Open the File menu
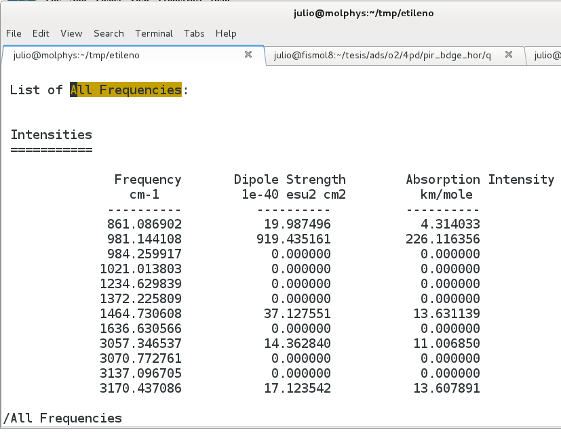561x432 pixels. (14, 33)
